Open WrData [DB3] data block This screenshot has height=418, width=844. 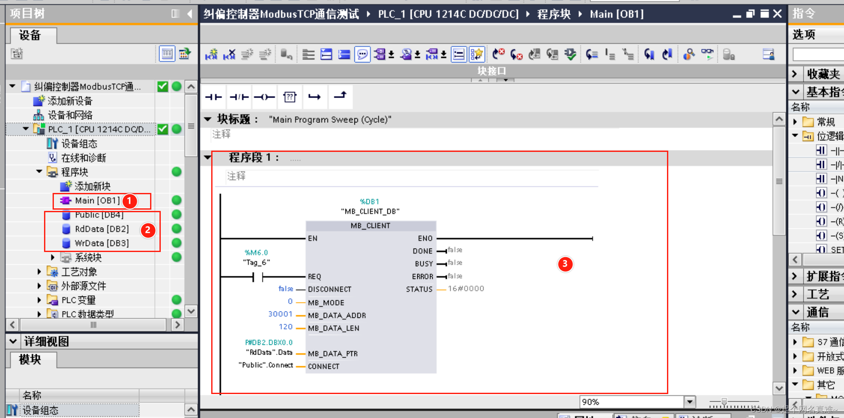click(x=101, y=243)
